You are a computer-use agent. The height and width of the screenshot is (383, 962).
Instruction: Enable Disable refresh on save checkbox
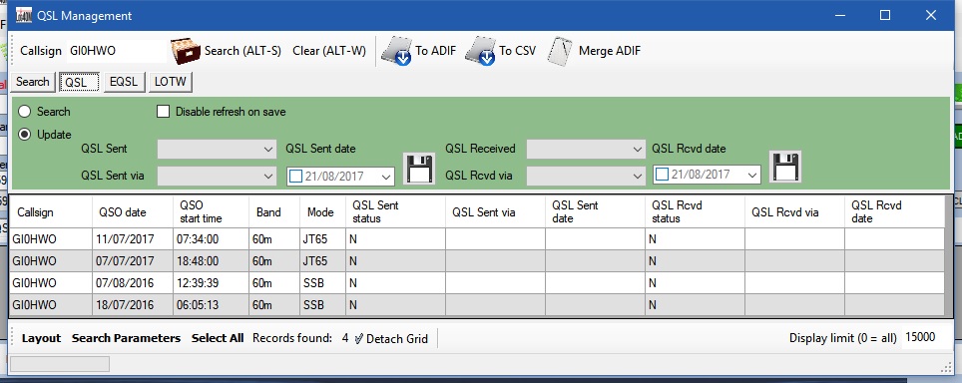point(164,112)
